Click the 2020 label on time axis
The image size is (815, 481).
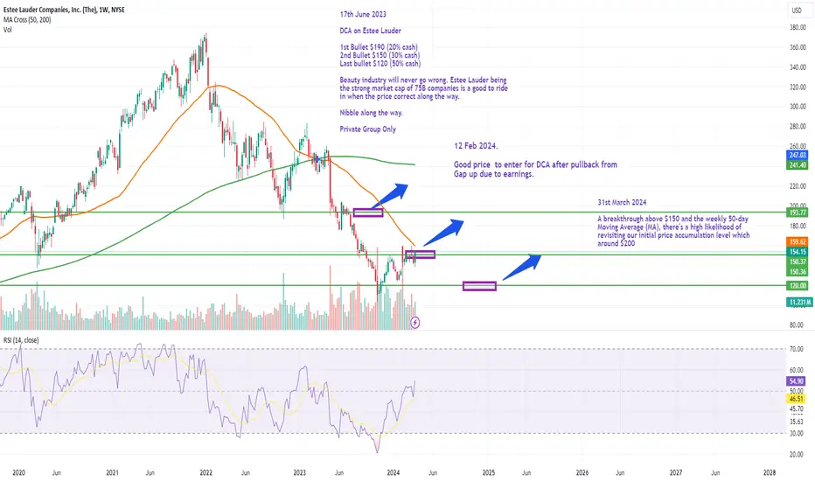click(18, 472)
